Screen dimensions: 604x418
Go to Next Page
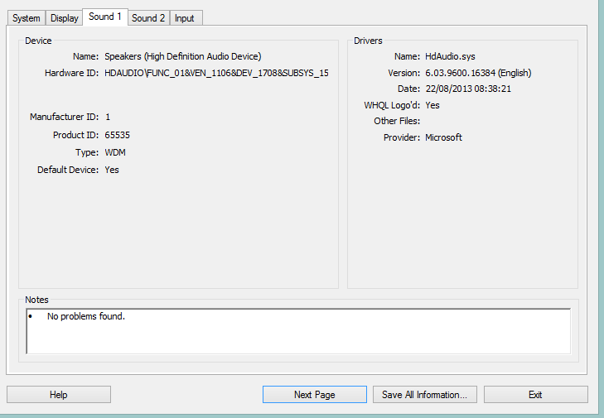[x=315, y=395]
